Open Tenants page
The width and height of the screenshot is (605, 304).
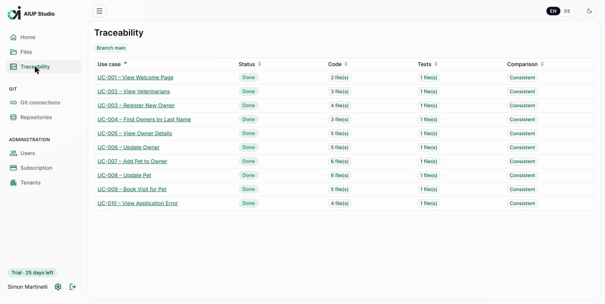44,183
